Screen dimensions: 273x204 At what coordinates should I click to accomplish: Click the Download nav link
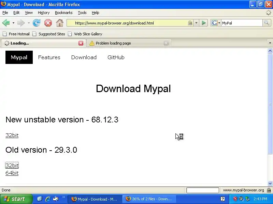84,57
